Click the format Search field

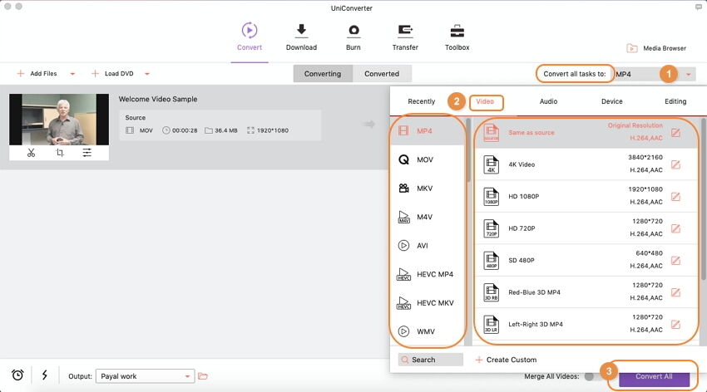(x=431, y=360)
